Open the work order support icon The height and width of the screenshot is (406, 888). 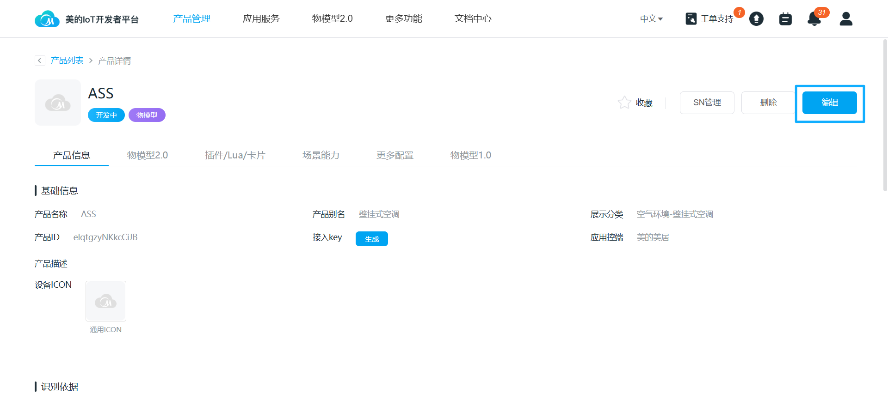tap(691, 19)
